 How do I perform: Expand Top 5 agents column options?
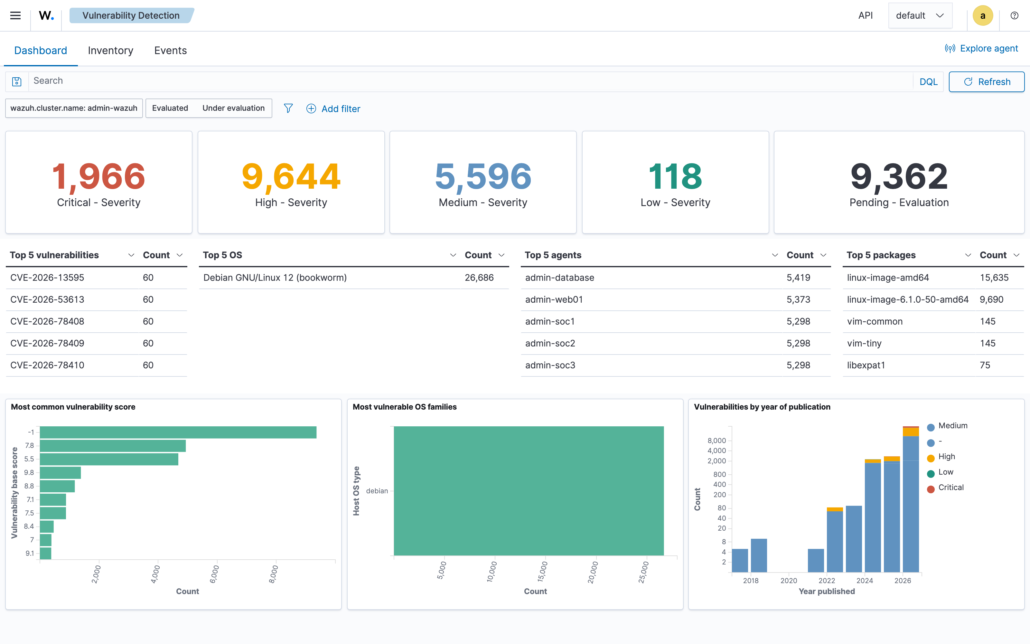pyautogui.click(x=775, y=255)
